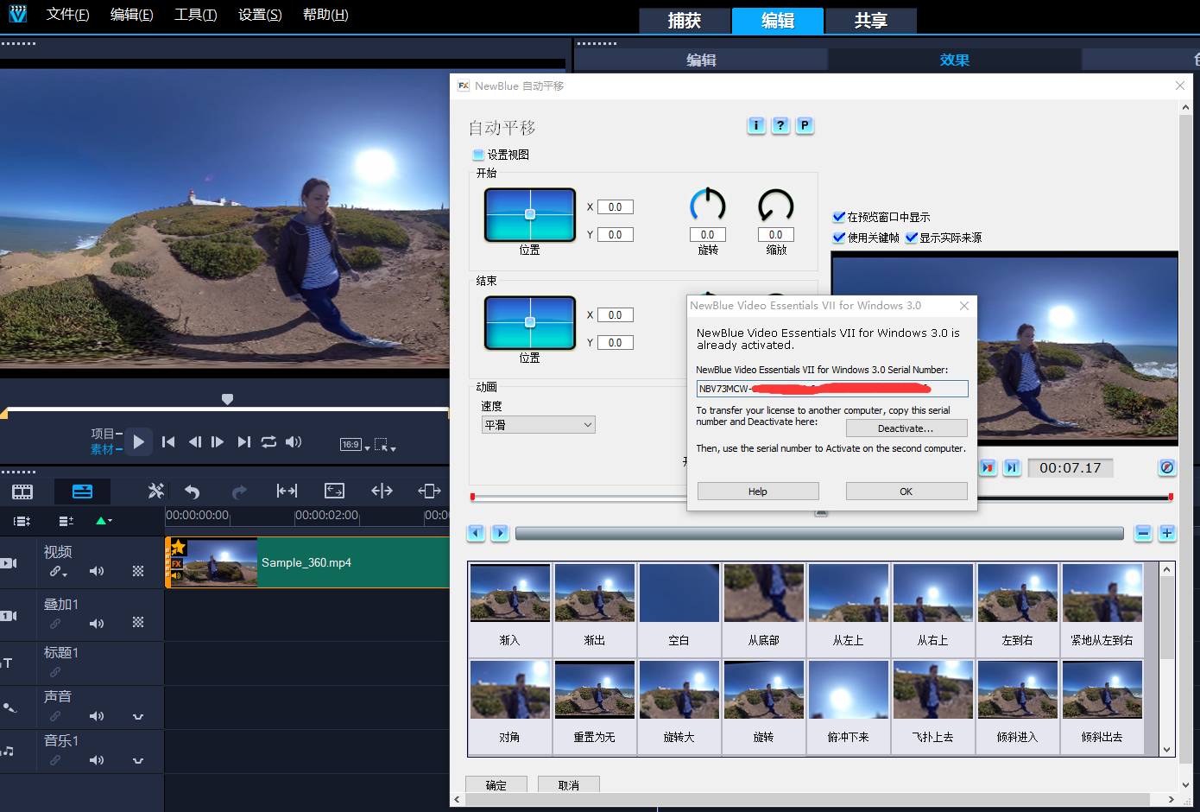The image size is (1200, 812).
Task: Click the 取消 button
Action: tap(569, 784)
